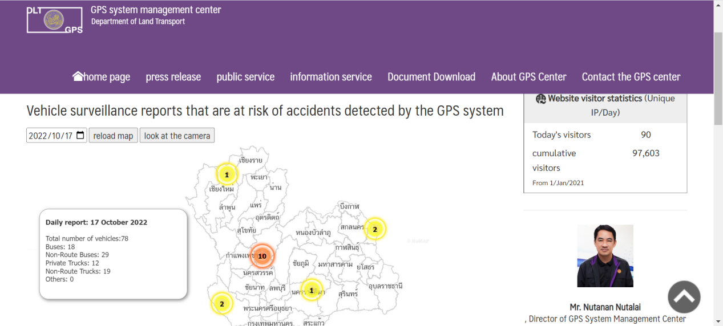Click the globe icon beside Website visitor statistics
The image size is (723, 326).
pos(540,99)
